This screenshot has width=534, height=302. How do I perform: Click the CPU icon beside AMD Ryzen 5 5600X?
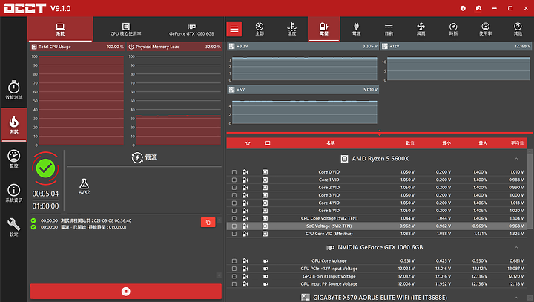[x=344, y=159]
